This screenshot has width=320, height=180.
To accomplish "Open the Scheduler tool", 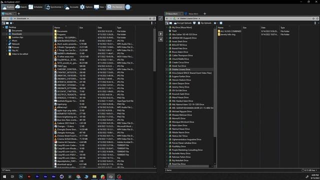I will 35,7.
